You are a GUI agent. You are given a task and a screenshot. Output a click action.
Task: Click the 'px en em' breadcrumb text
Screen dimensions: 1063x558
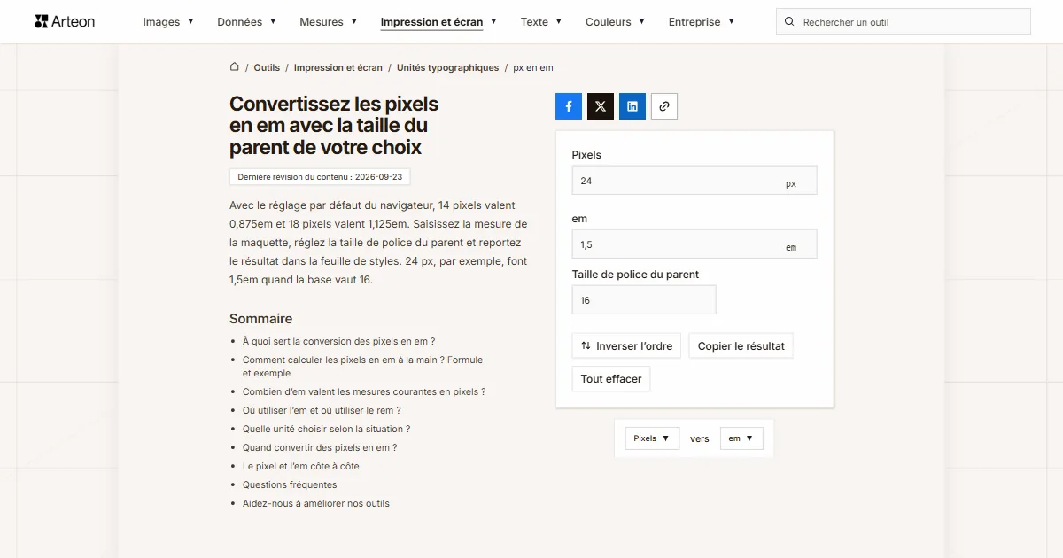[x=533, y=67]
